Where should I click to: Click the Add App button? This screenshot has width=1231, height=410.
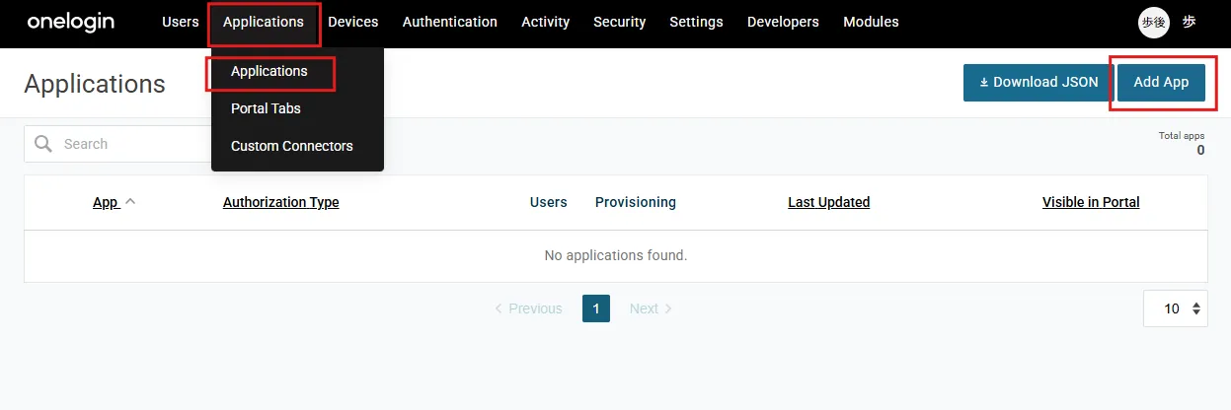pyautogui.click(x=1161, y=82)
